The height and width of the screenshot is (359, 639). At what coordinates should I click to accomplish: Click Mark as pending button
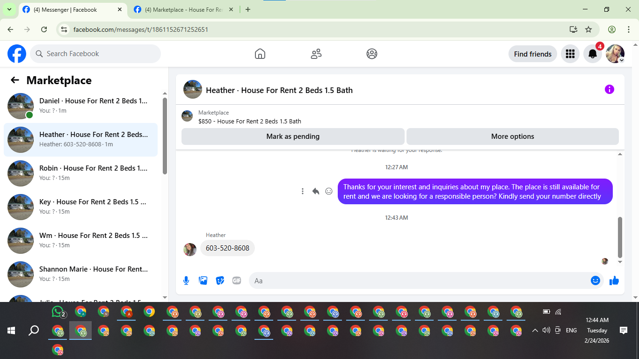click(293, 136)
